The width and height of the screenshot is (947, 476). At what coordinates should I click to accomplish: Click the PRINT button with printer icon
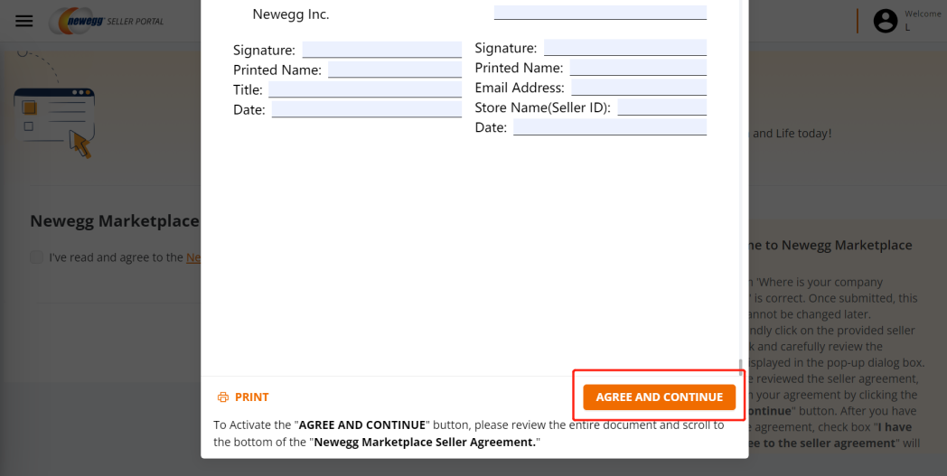[243, 397]
